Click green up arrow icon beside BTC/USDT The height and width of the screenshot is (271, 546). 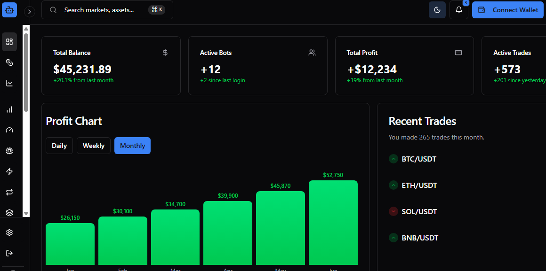pos(393,159)
